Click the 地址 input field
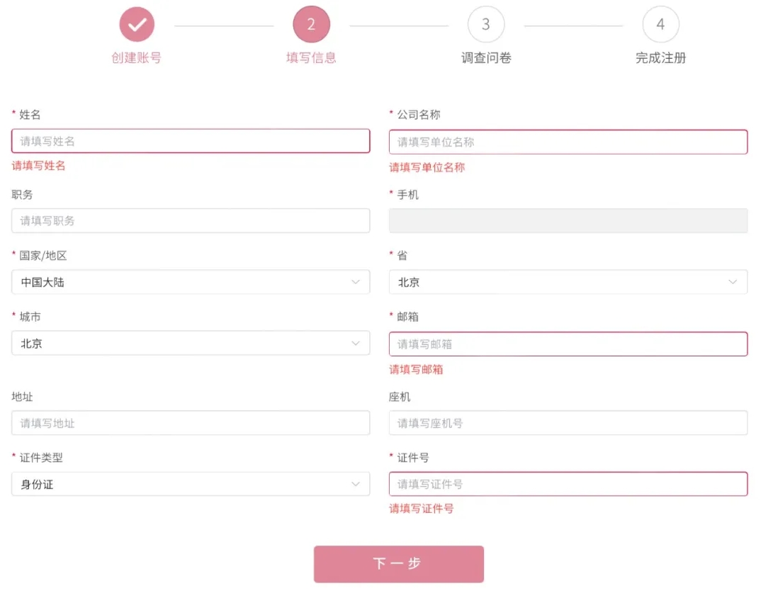Image resolution: width=761 pixels, height=593 pixels. pos(191,423)
